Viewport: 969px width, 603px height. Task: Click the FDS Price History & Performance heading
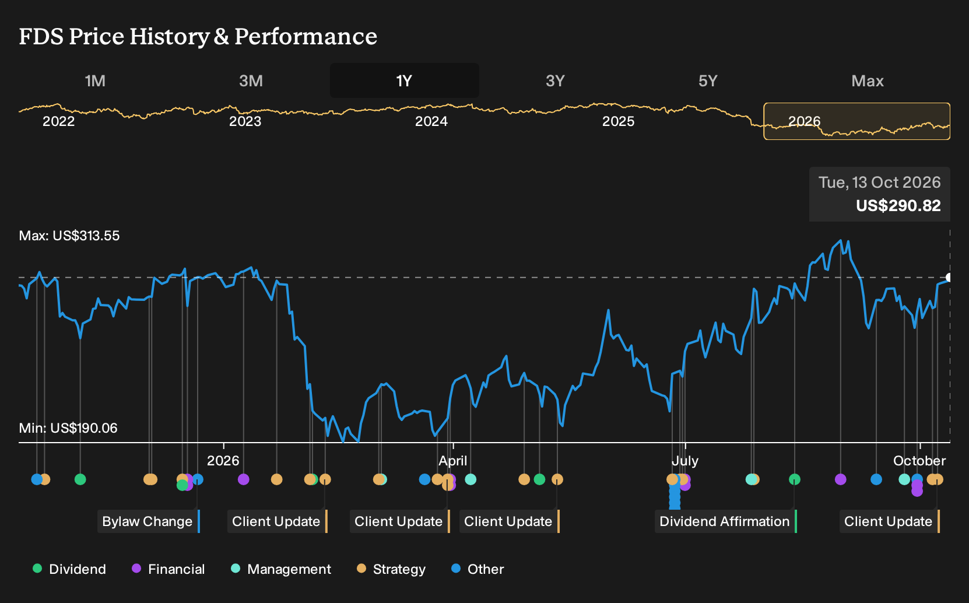(x=198, y=36)
